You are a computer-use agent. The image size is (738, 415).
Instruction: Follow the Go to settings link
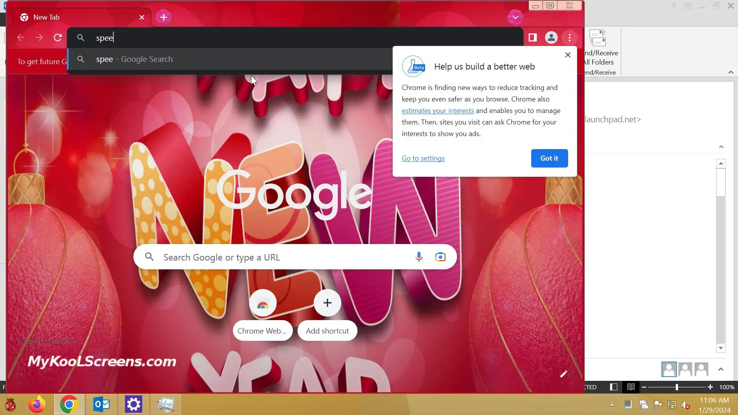[x=423, y=158]
